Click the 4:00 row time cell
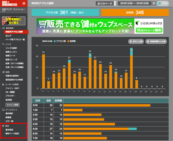 pos(38,124)
